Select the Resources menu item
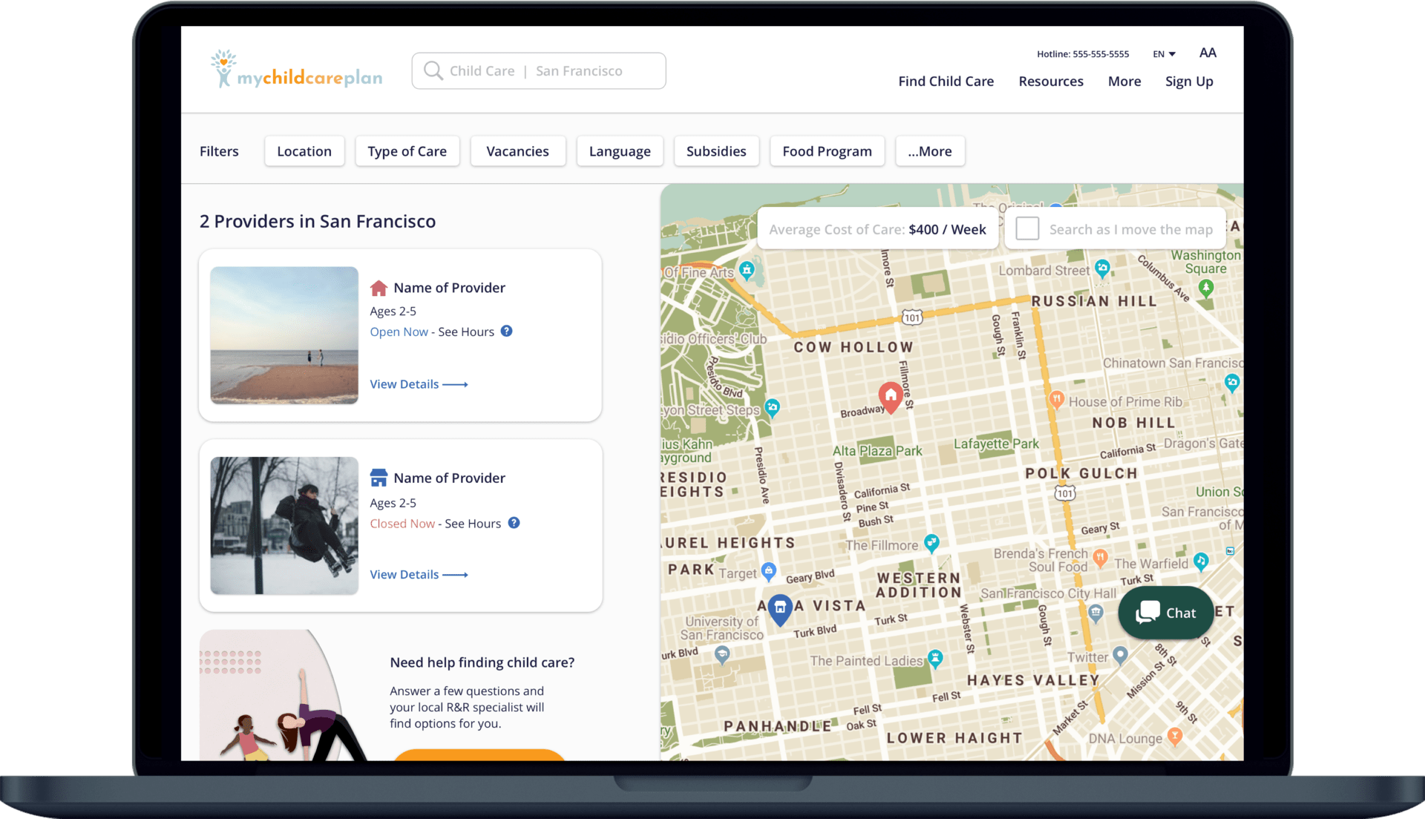 click(1051, 81)
